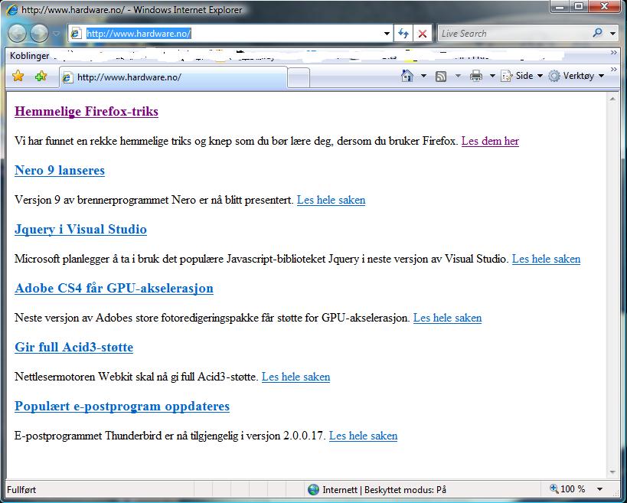Go back with the Back arrow button
The image size is (627, 503).
[17, 33]
